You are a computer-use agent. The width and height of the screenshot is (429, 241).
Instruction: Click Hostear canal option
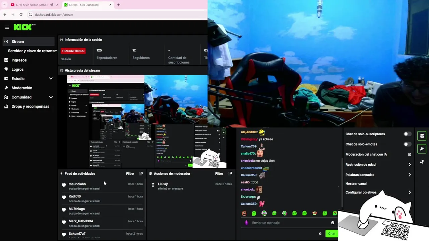pyautogui.click(x=356, y=184)
